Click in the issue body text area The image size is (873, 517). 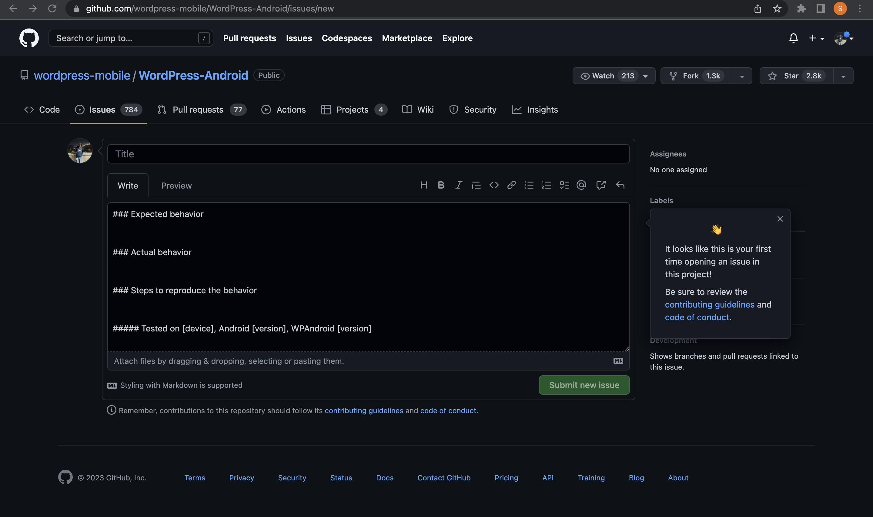click(368, 277)
